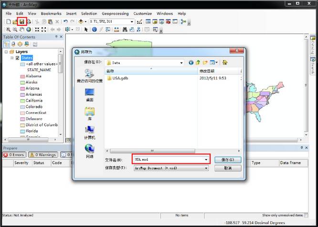Click the Fixed Zoom Out arrows icon

[43, 30]
